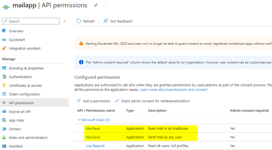Click the Yes value in Mail.Read row
272x150 pixels.
click(x=232, y=128)
